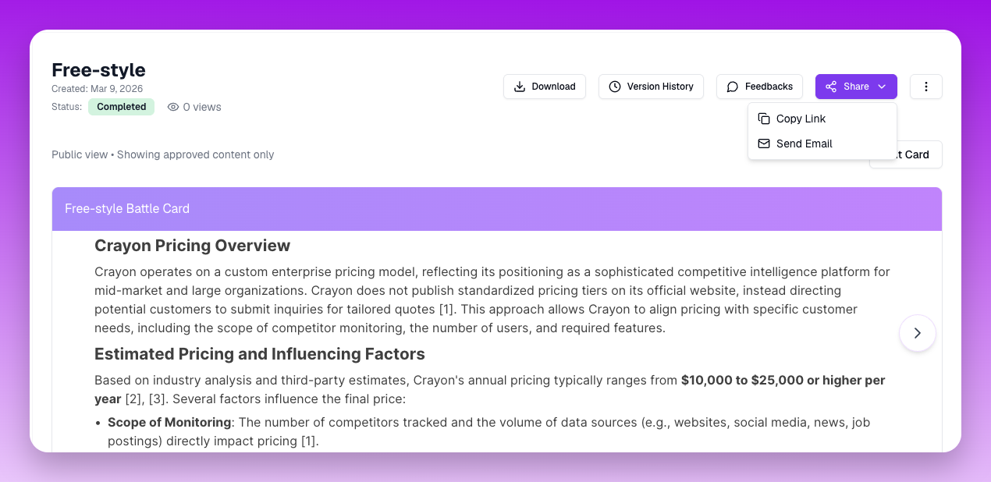The width and height of the screenshot is (991, 482).
Task: Open citation [2] reference link
Action: 133,399
